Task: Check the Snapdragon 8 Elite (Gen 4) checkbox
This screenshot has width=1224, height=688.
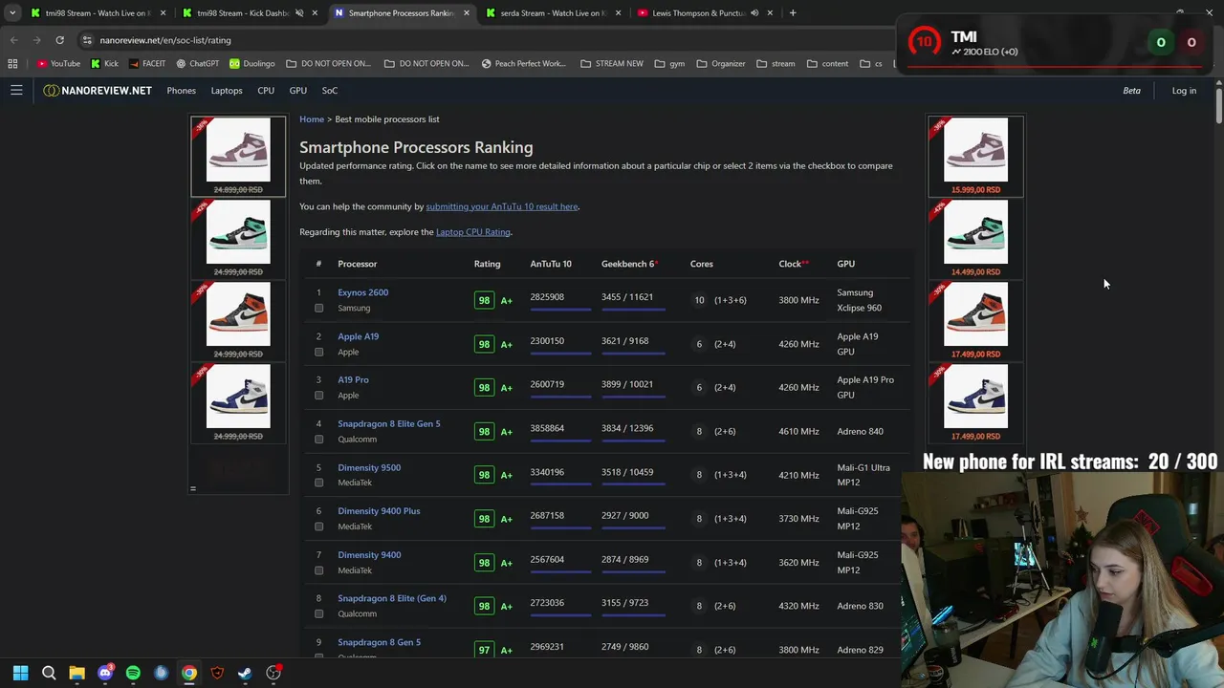Action: point(318,613)
